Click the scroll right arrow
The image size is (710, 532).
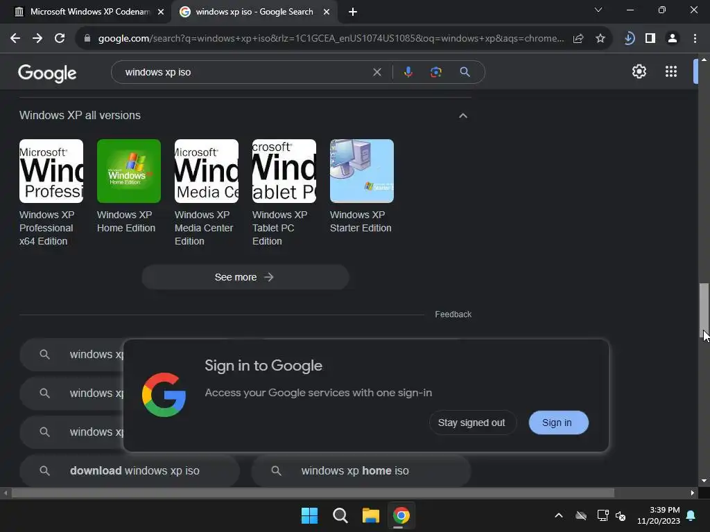pyautogui.click(x=693, y=493)
